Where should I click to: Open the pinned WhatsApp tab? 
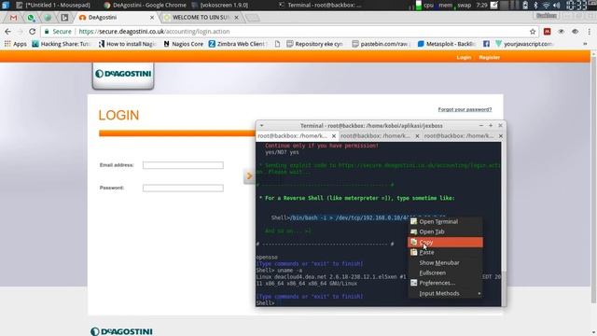pyautogui.click(x=31, y=18)
